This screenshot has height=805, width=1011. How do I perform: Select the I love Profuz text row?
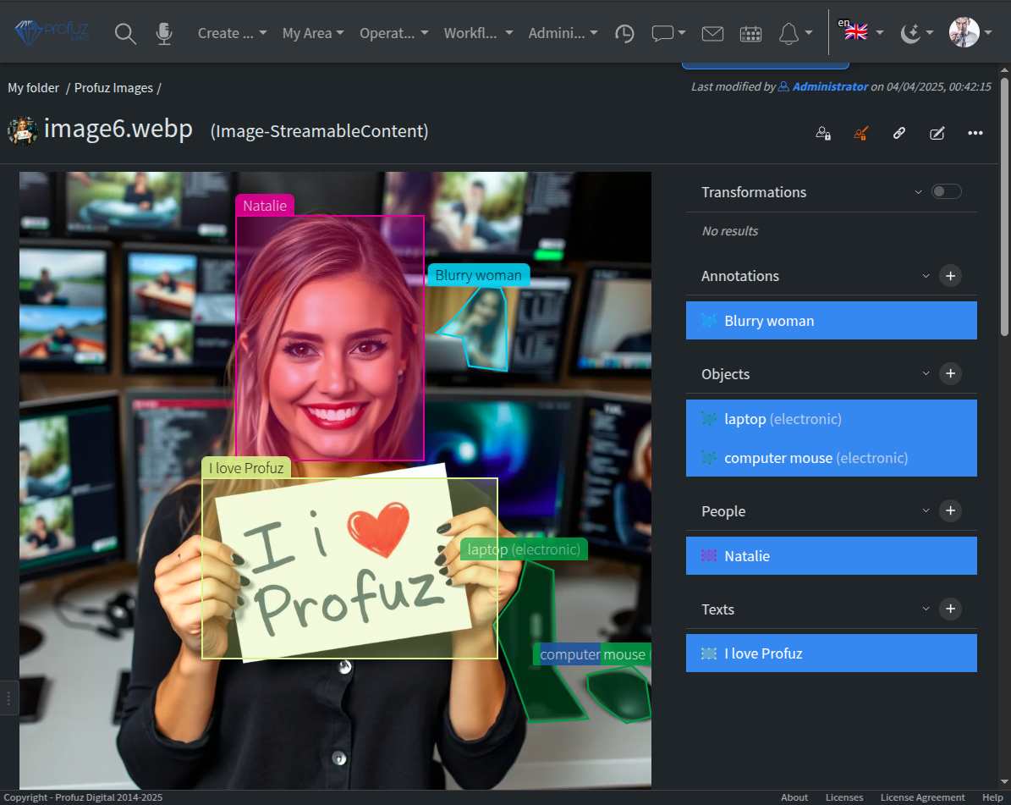click(x=831, y=653)
